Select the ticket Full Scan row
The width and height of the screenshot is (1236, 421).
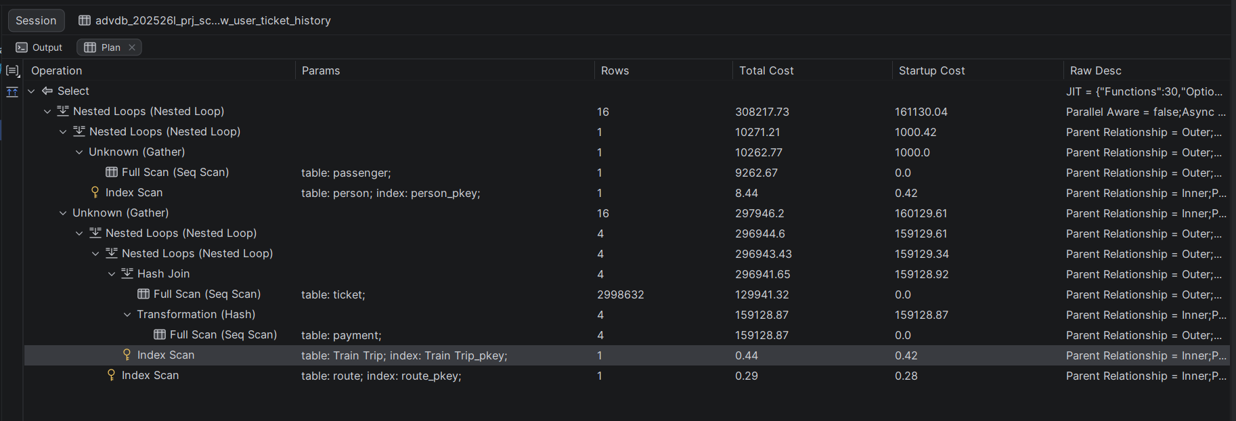click(627, 294)
